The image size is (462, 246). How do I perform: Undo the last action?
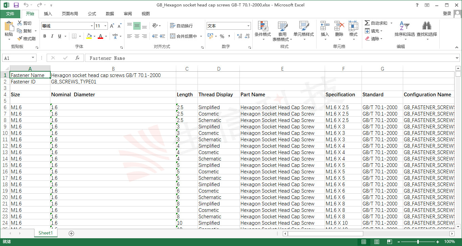point(26,5)
